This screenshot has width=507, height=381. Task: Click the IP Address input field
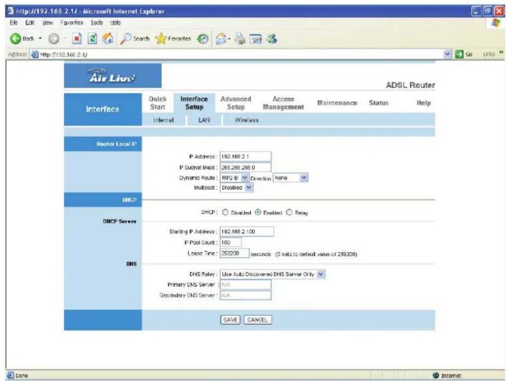tap(246, 156)
